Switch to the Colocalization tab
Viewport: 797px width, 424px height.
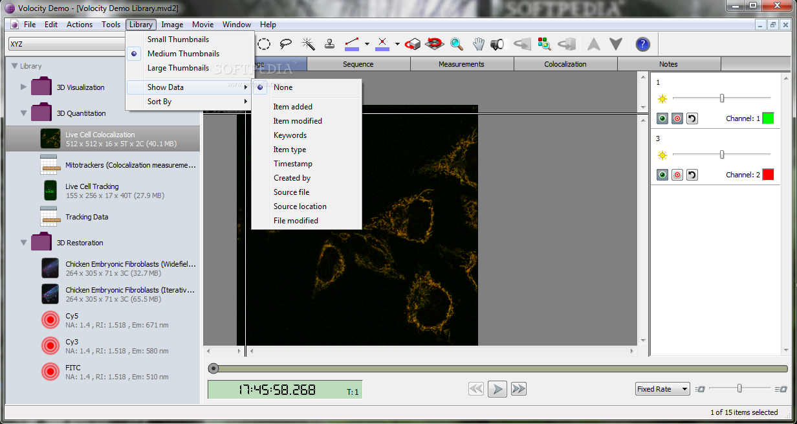(x=565, y=64)
